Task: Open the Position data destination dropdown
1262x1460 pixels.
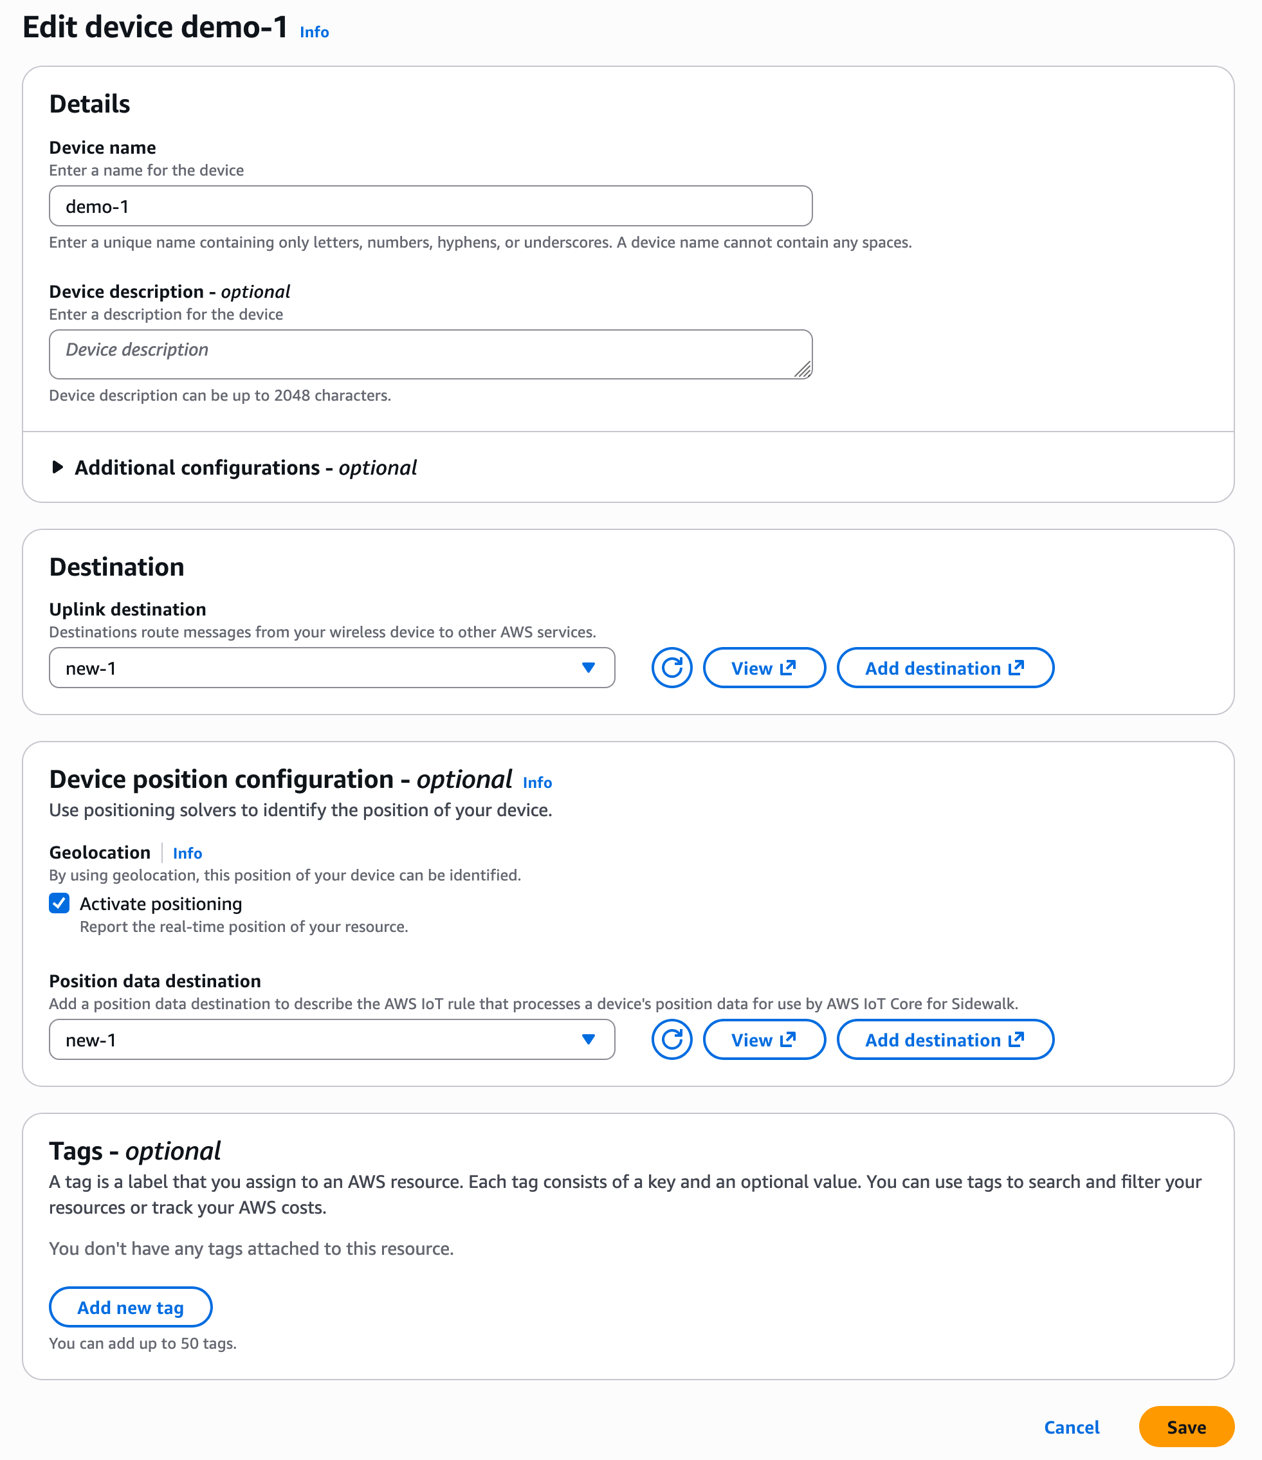Action: tap(331, 1039)
